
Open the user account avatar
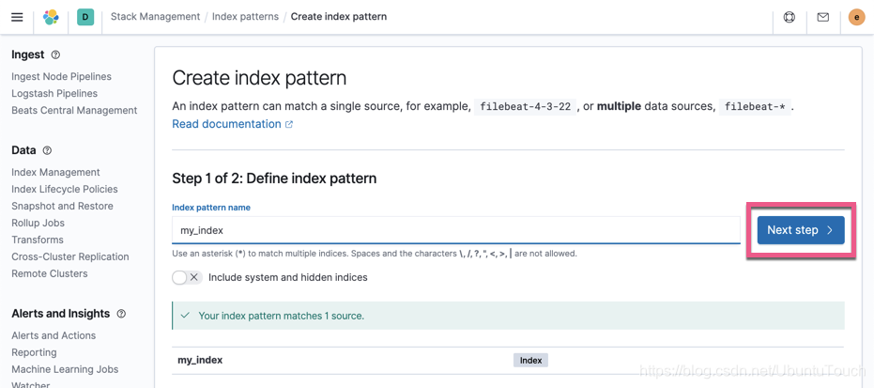coord(856,17)
